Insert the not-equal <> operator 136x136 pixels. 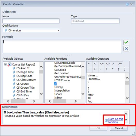[108, 64]
